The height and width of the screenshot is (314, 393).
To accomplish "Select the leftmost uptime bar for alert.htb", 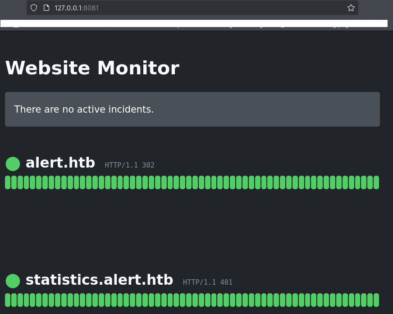I will click(8, 182).
